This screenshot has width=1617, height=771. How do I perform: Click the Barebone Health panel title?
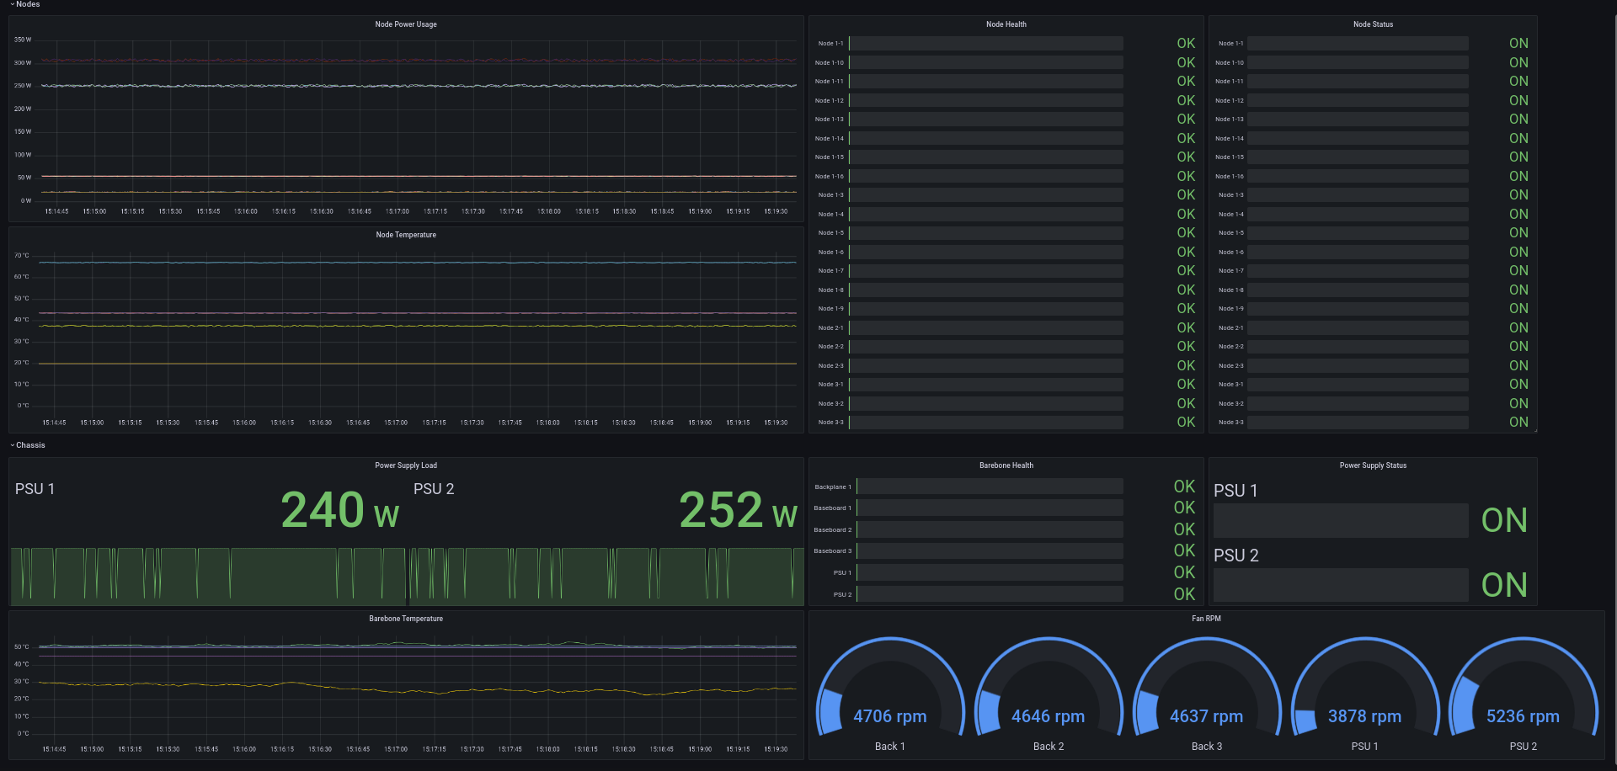point(1006,465)
